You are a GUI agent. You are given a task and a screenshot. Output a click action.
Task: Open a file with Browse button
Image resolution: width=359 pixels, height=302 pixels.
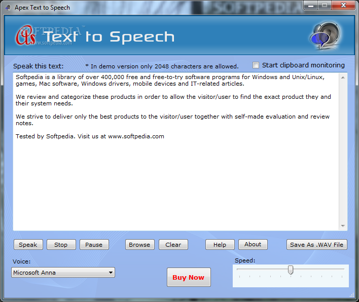click(x=139, y=245)
